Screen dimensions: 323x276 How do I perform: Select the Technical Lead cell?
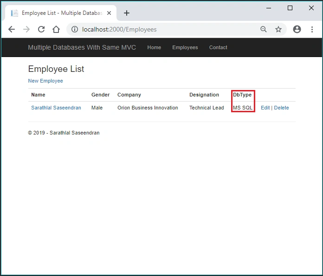(207, 108)
